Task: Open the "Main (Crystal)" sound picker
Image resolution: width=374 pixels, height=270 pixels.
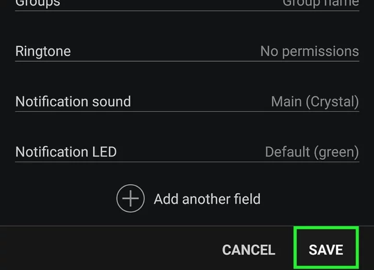Action: click(x=315, y=102)
